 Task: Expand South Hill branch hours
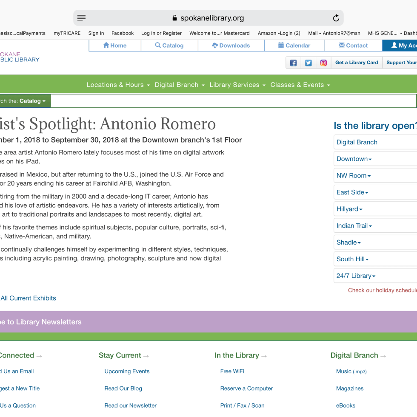pyautogui.click(x=352, y=259)
